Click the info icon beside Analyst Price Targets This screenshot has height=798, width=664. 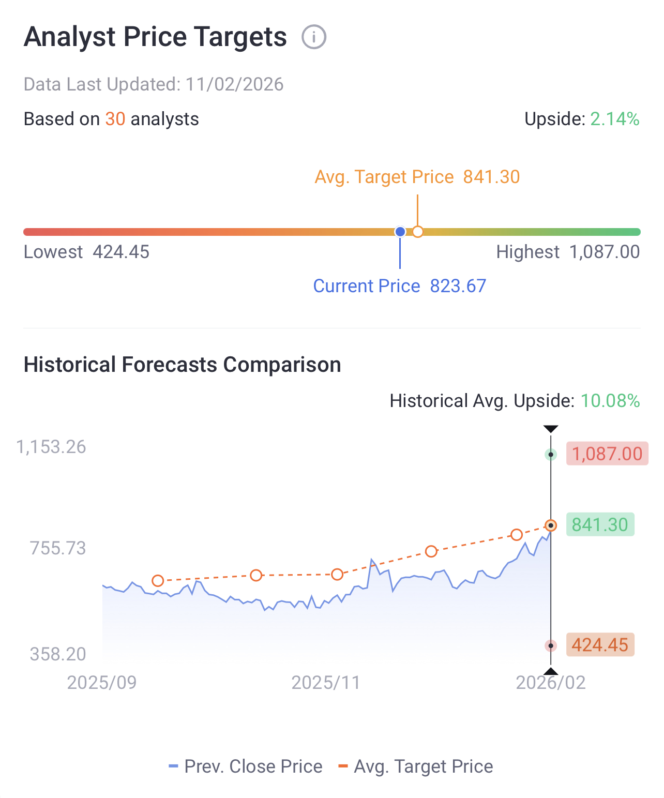(314, 37)
